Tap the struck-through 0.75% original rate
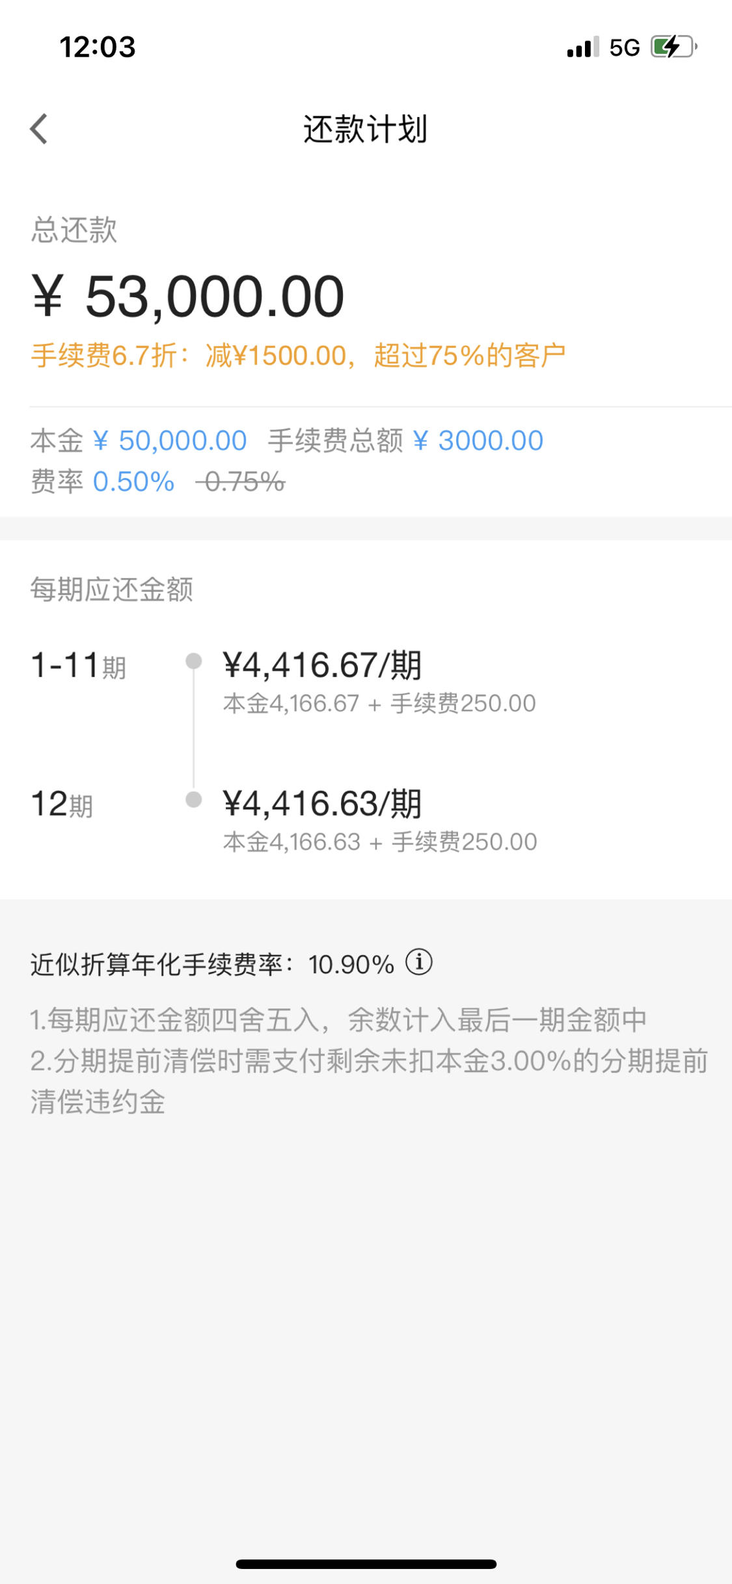This screenshot has width=732, height=1584. point(241,482)
